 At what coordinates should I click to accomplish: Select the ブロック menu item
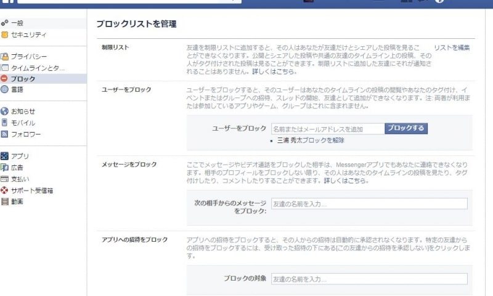tap(23, 79)
